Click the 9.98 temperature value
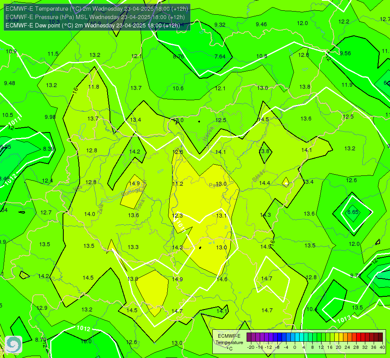The height and width of the screenshot is (358, 390). (50, 117)
